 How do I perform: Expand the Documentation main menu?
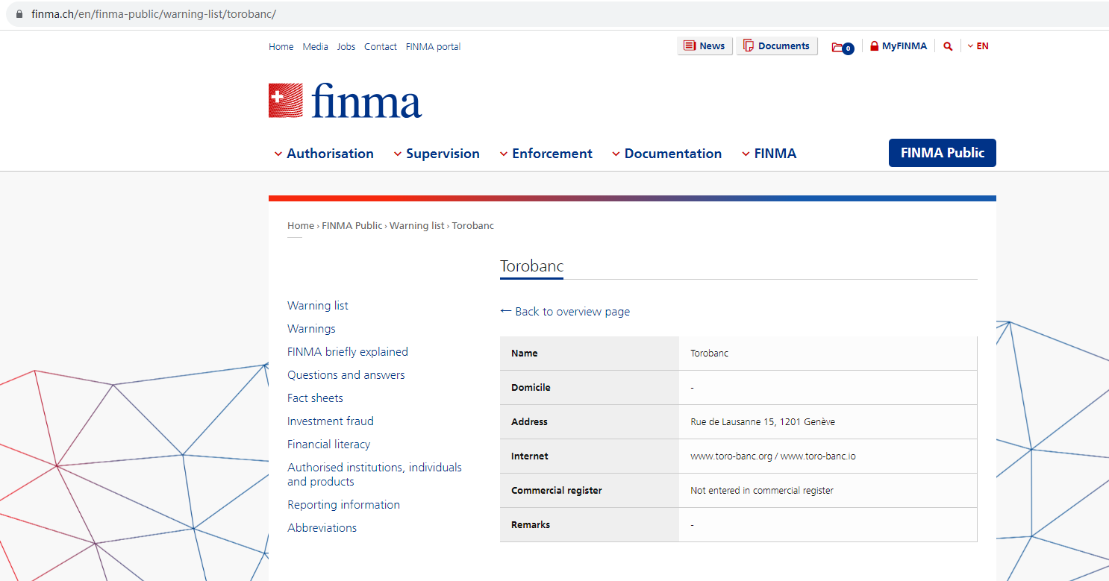coord(666,154)
